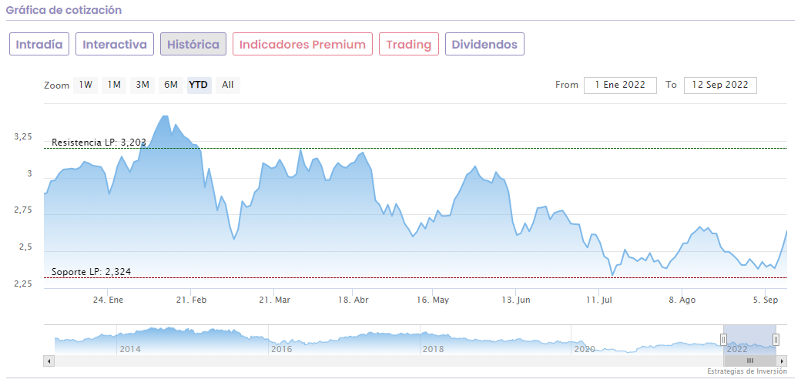Click the navigator's left range handle
Viewport: 801px width, 386px height.
[723, 339]
